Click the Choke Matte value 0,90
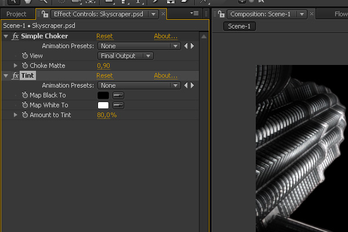The image size is (348, 232). coord(103,66)
